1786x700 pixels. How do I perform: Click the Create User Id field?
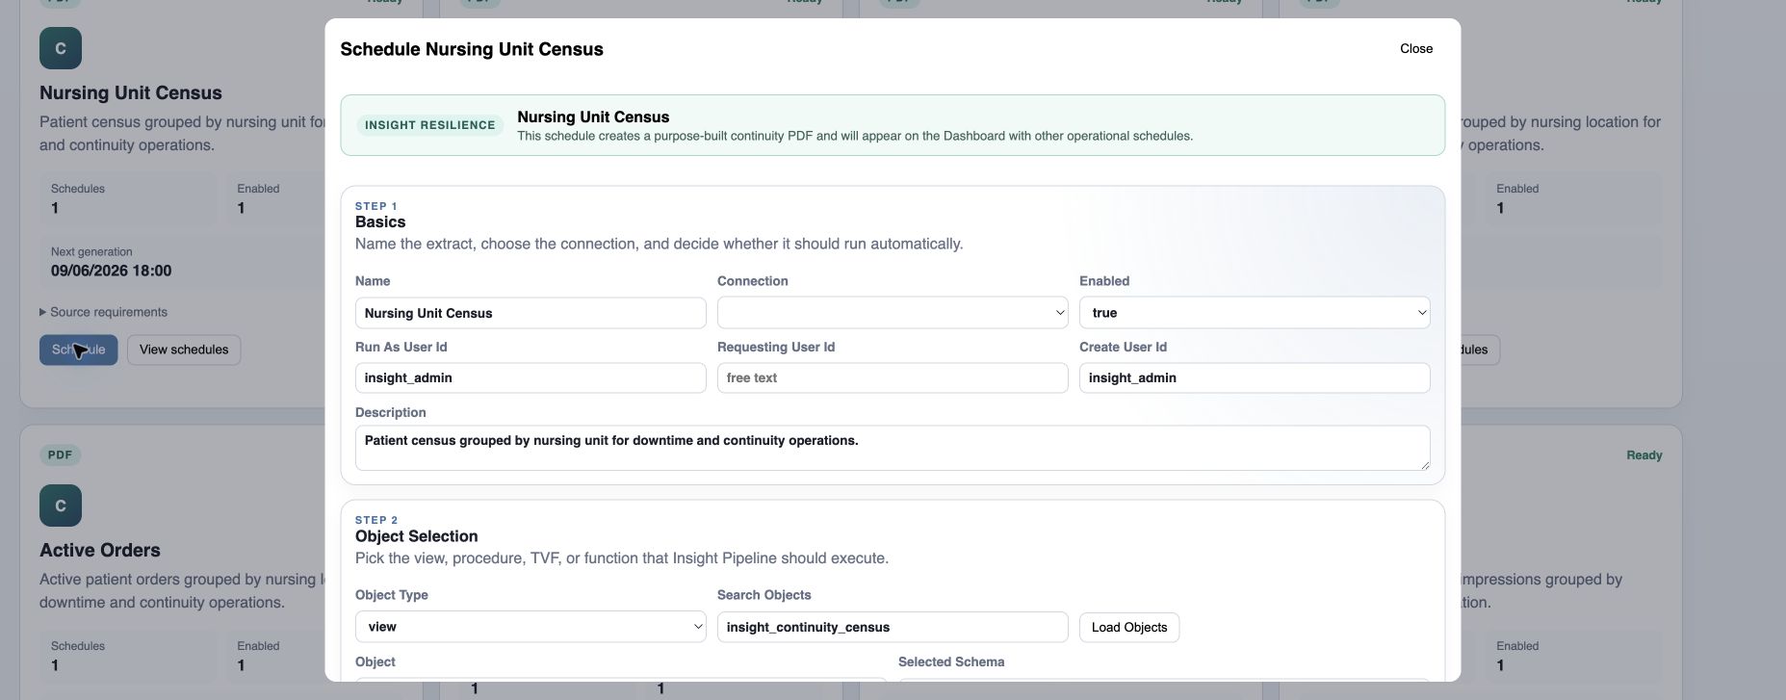(1255, 378)
